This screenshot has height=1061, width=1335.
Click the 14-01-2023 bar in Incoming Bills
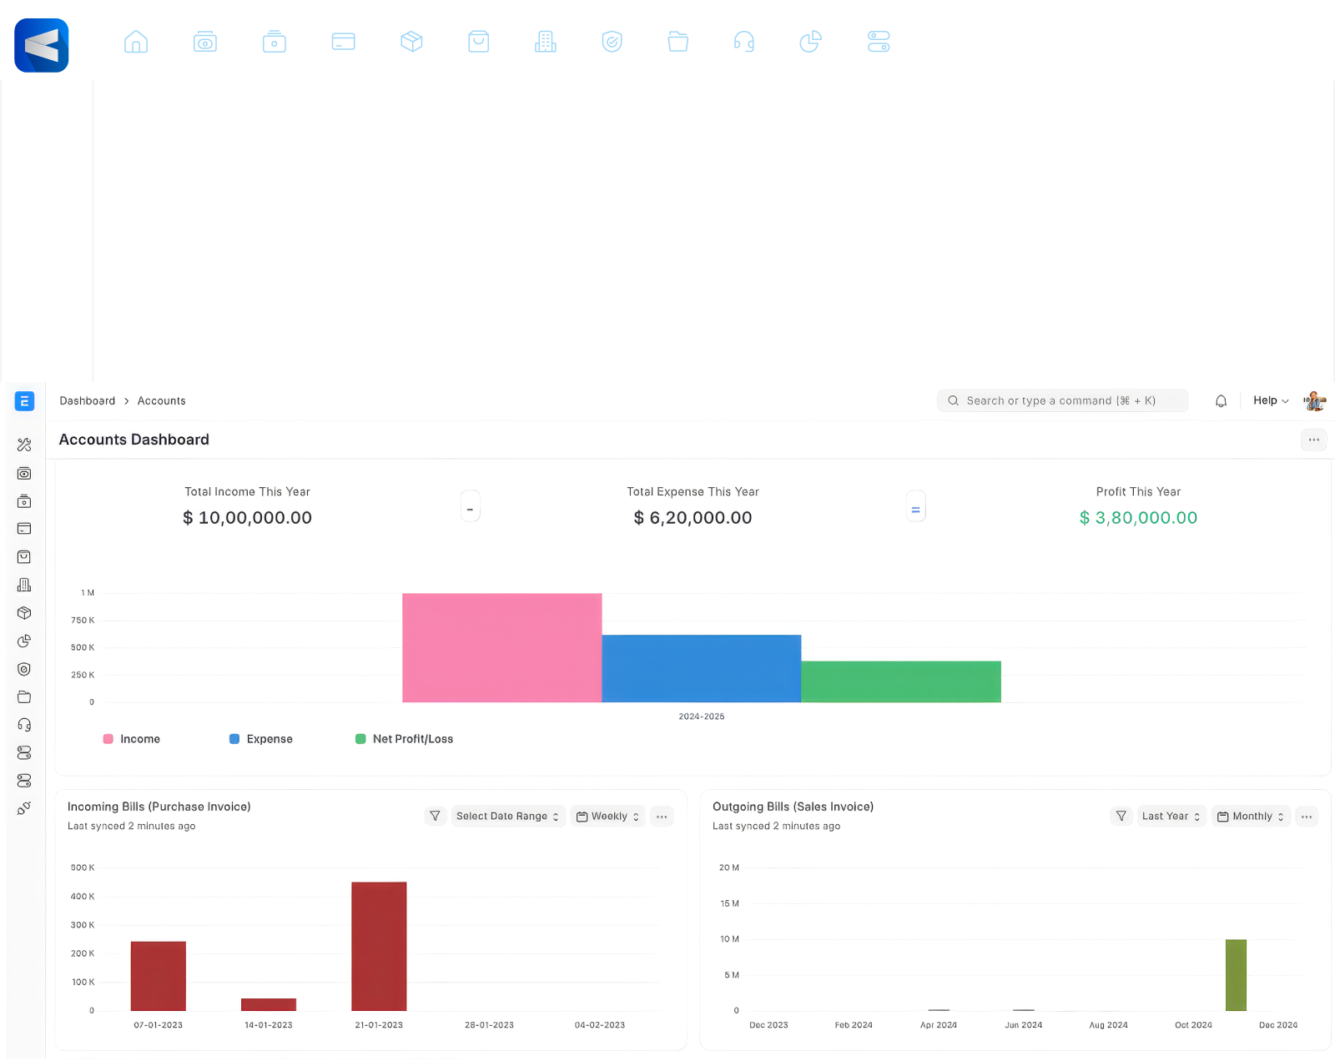[x=269, y=1004]
